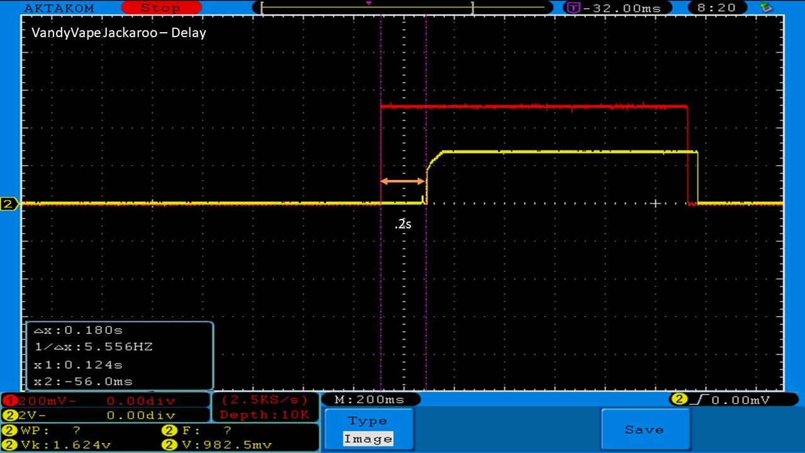Open the Type selector showing Image
805x453 pixels.
(368, 430)
